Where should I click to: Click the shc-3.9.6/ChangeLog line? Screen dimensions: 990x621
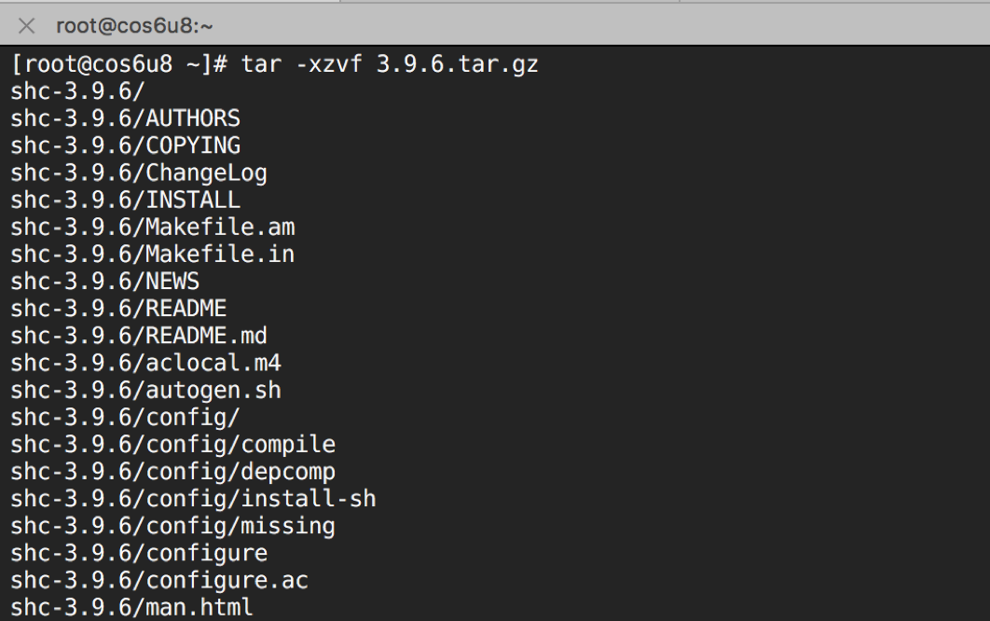click(x=139, y=173)
